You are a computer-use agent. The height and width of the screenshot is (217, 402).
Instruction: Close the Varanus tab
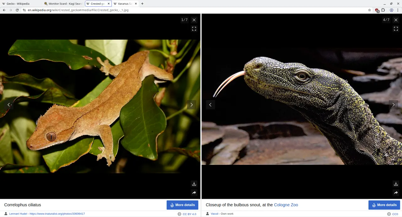click(x=135, y=4)
